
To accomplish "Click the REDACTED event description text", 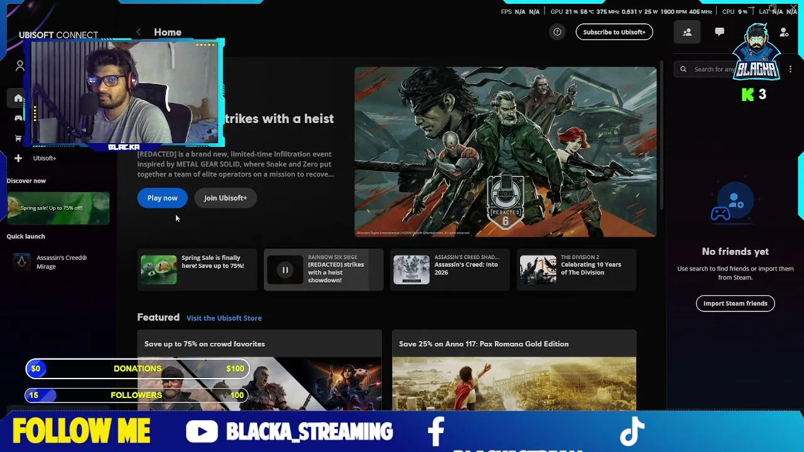I will [x=236, y=164].
